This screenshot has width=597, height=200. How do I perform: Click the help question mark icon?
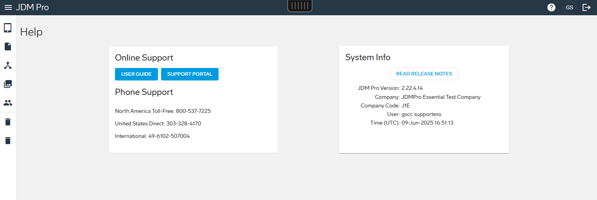click(551, 7)
